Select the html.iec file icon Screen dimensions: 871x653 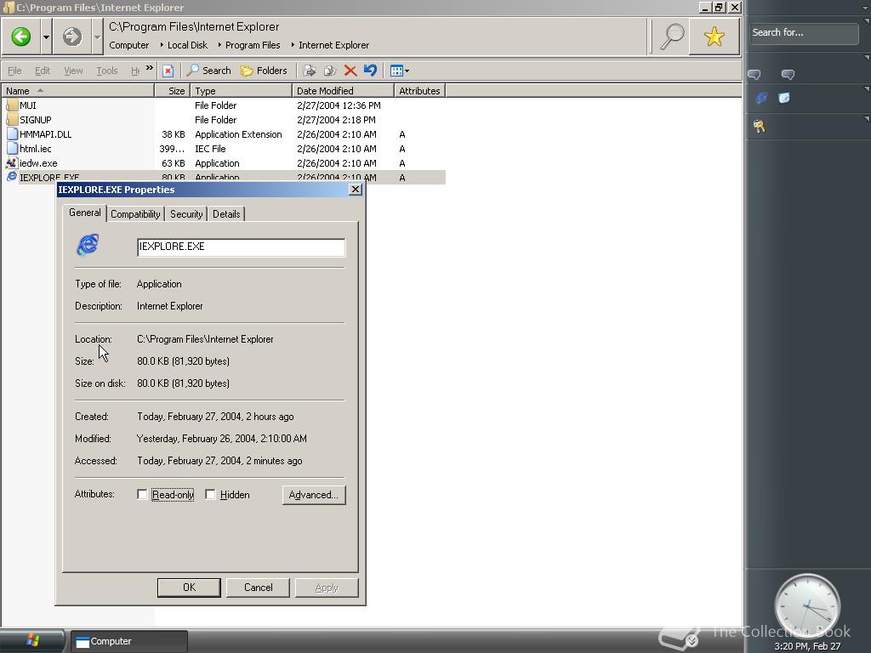pyautogui.click(x=12, y=148)
